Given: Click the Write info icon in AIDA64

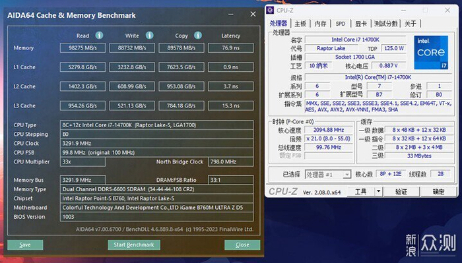Looking at the screenshot, I should coord(150,36).
